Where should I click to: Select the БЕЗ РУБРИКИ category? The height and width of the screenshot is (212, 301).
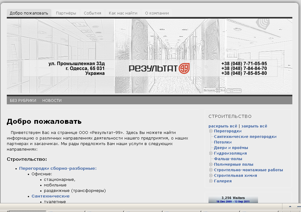tap(23, 101)
